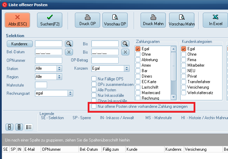
Task: Export the list with In Excel
Action: coord(215,20)
